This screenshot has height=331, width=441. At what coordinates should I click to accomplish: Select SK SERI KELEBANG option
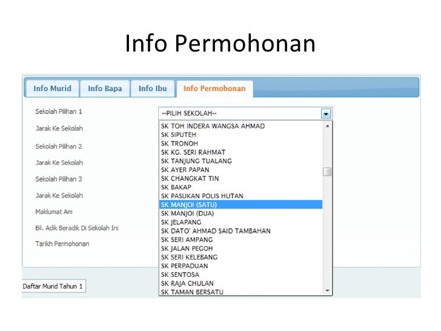coord(240,257)
